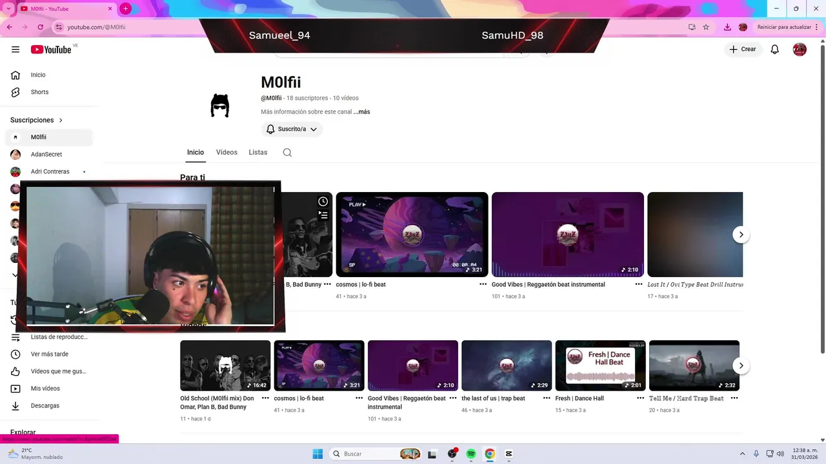Open OBS Studio from the taskbar
826x464 pixels.
tap(452, 454)
